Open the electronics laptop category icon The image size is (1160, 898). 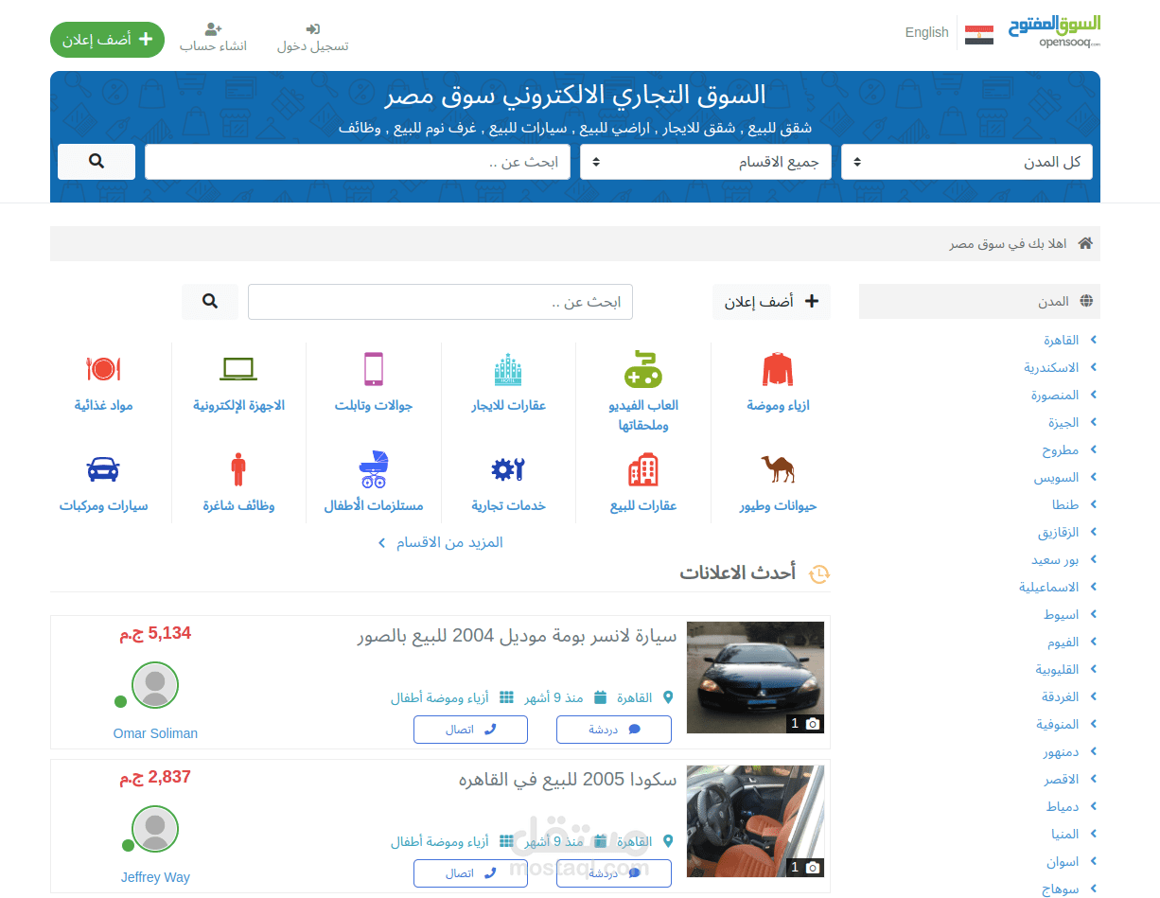[x=237, y=369]
